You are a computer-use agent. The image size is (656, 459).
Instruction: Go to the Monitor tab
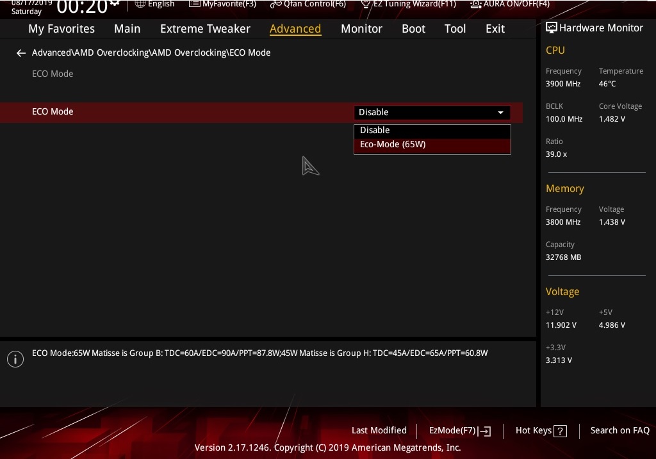tap(361, 29)
